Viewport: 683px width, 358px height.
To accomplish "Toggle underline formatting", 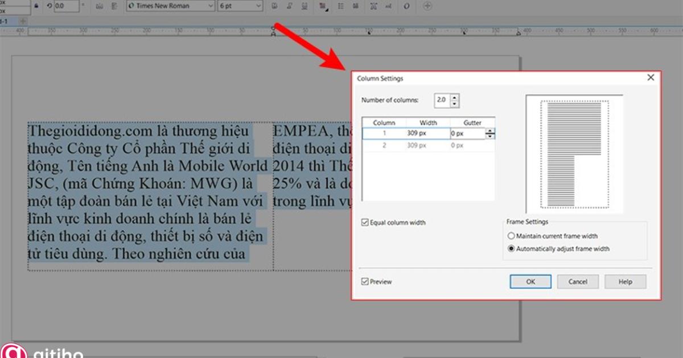I will point(305,6).
